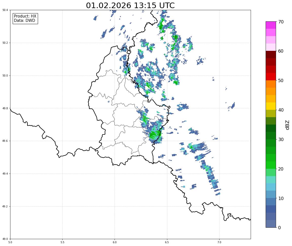
Task: Click the latitude axis label 49.2
Action: (5, 206)
